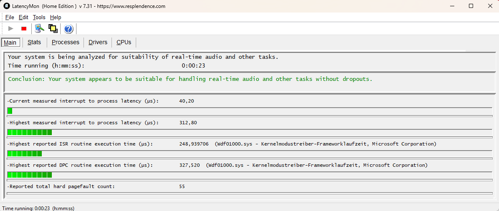Maximize the LatencyMon window
499x211 pixels.
[471, 6]
